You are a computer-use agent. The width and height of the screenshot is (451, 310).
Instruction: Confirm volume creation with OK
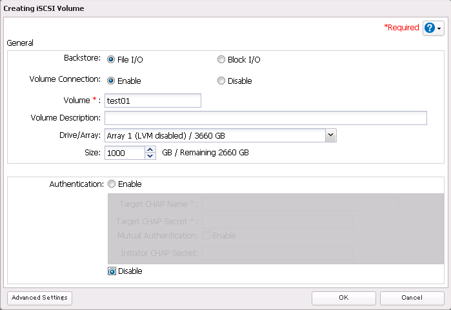point(344,298)
